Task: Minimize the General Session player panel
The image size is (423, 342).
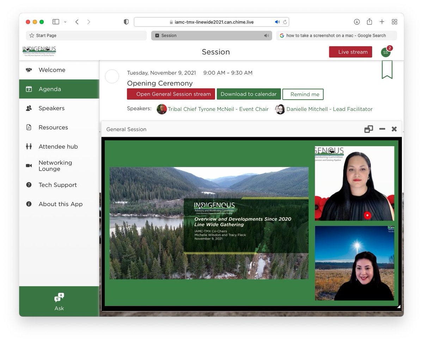Action: pyautogui.click(x=382, y=129)
